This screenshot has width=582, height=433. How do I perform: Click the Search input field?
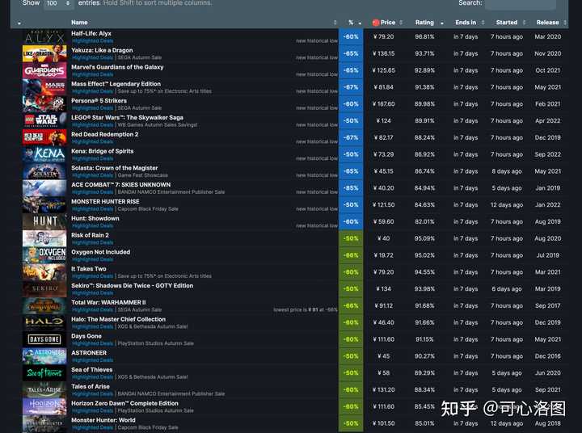point(521,4)
